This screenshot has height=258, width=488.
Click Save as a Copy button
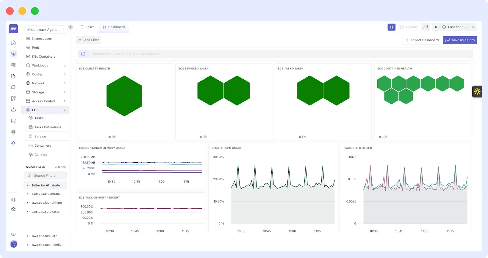460,40
